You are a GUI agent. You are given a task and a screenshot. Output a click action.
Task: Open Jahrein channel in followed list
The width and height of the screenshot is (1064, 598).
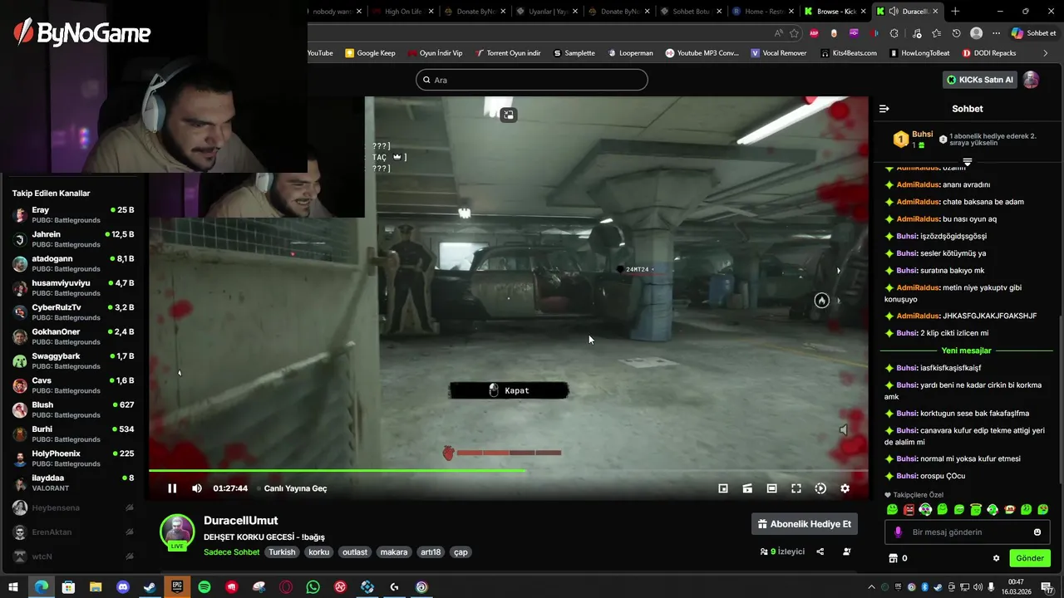click(x=74, y=239)
